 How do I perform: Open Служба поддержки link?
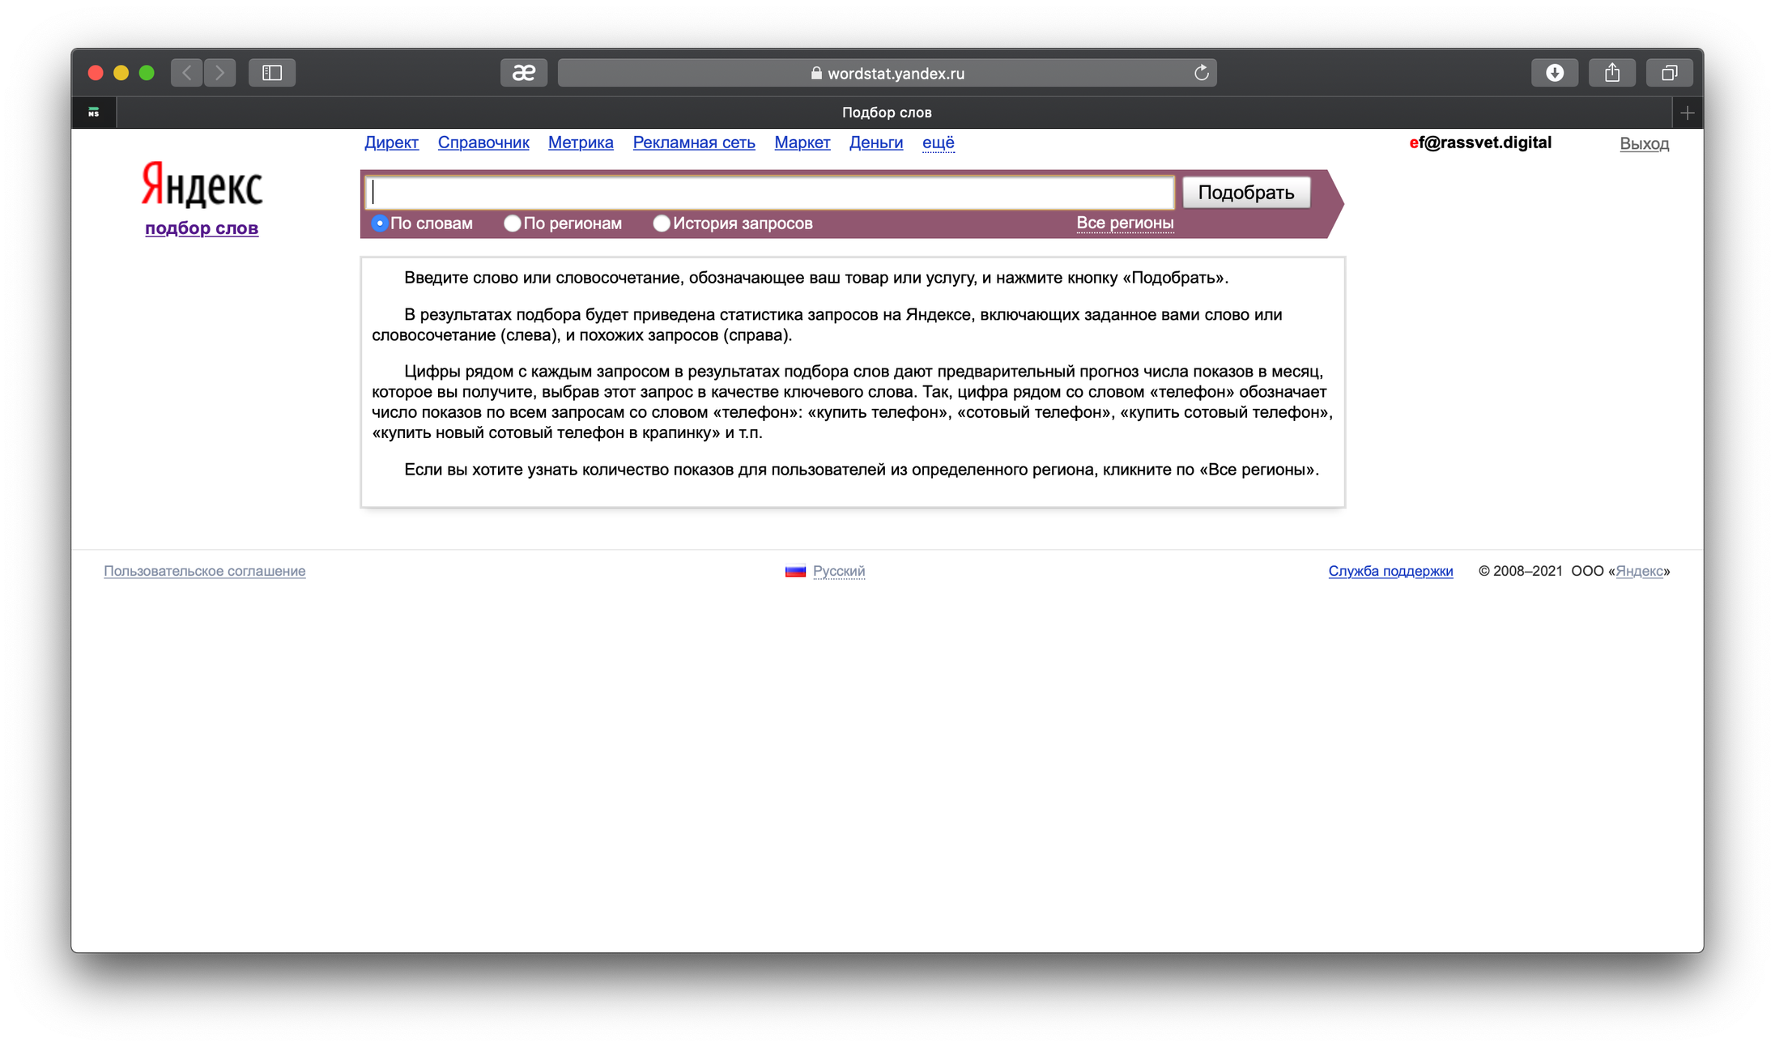coord(1390,571)
